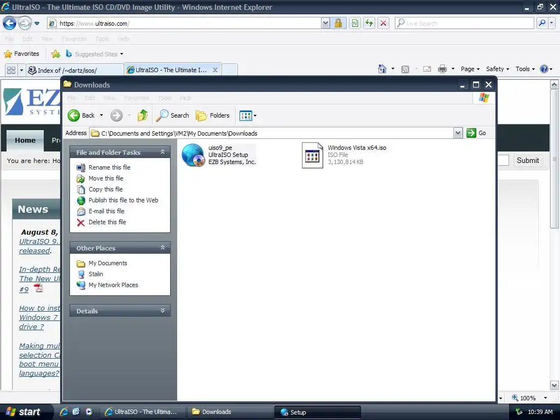This screenshot has height=420, width=560.
Task: Click the IE Feeds icon
Action: pyautogui.click(x=405, y=69)
